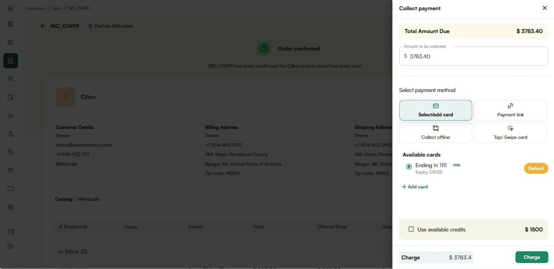
Task: Switch to Payment link method
Action: [510, 110]
